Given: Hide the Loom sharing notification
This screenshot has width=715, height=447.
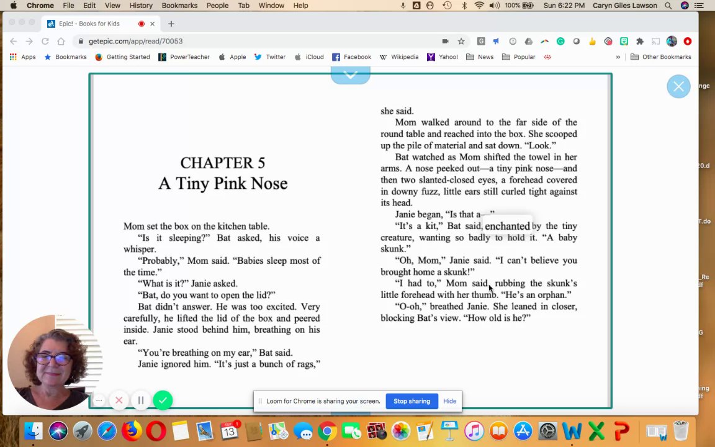Looking at the screenshot, I should coord(449,401).
